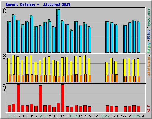The height and width of the screenshot is (119, 152).
Task: Click the yellow bar for day 29
Action: click(x=133, y=71)
